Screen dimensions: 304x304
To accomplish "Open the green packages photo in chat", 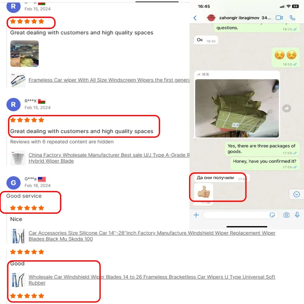I will [x=237, y=108].
